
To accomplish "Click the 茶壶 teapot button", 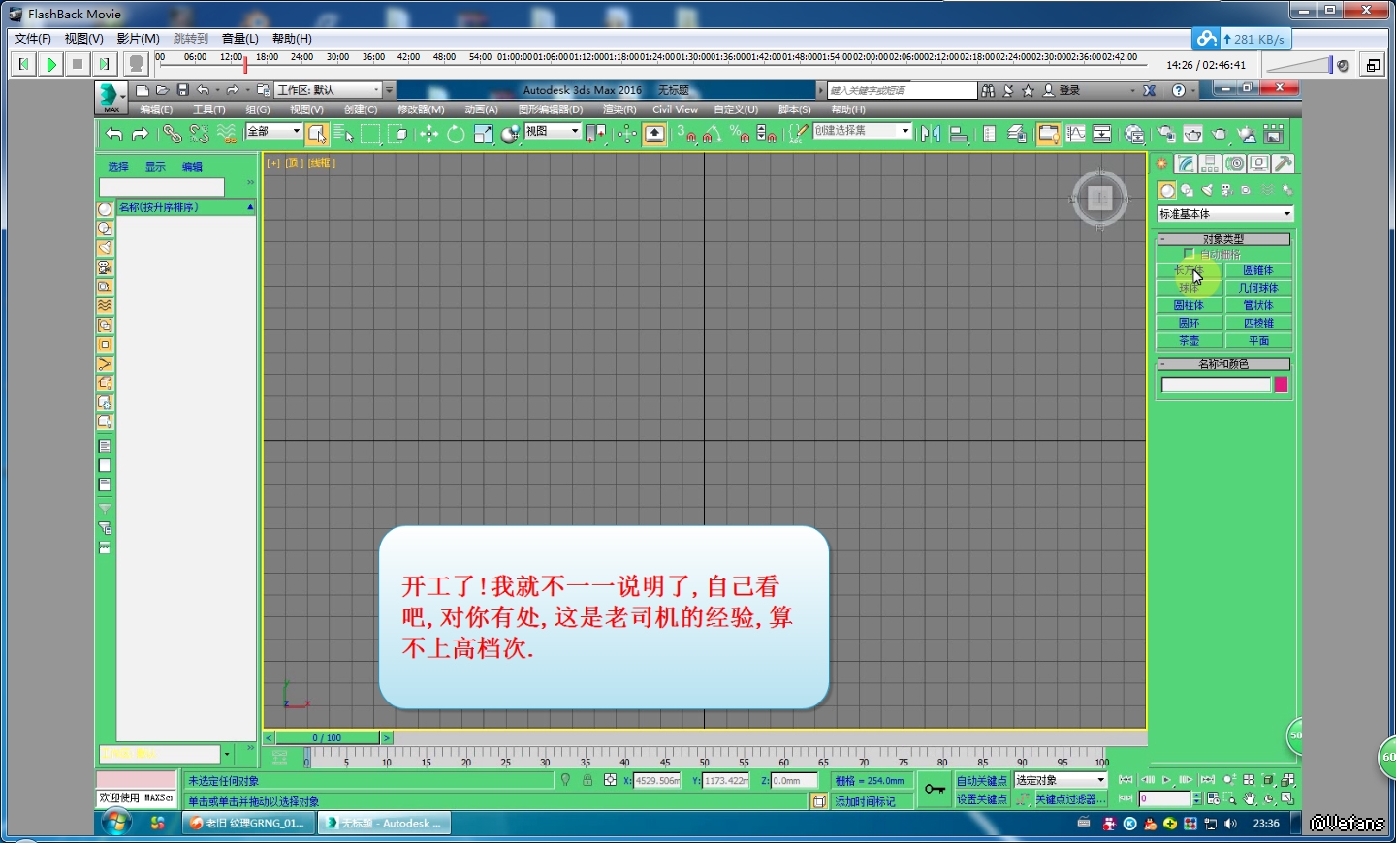I will tap(1190, 341).
